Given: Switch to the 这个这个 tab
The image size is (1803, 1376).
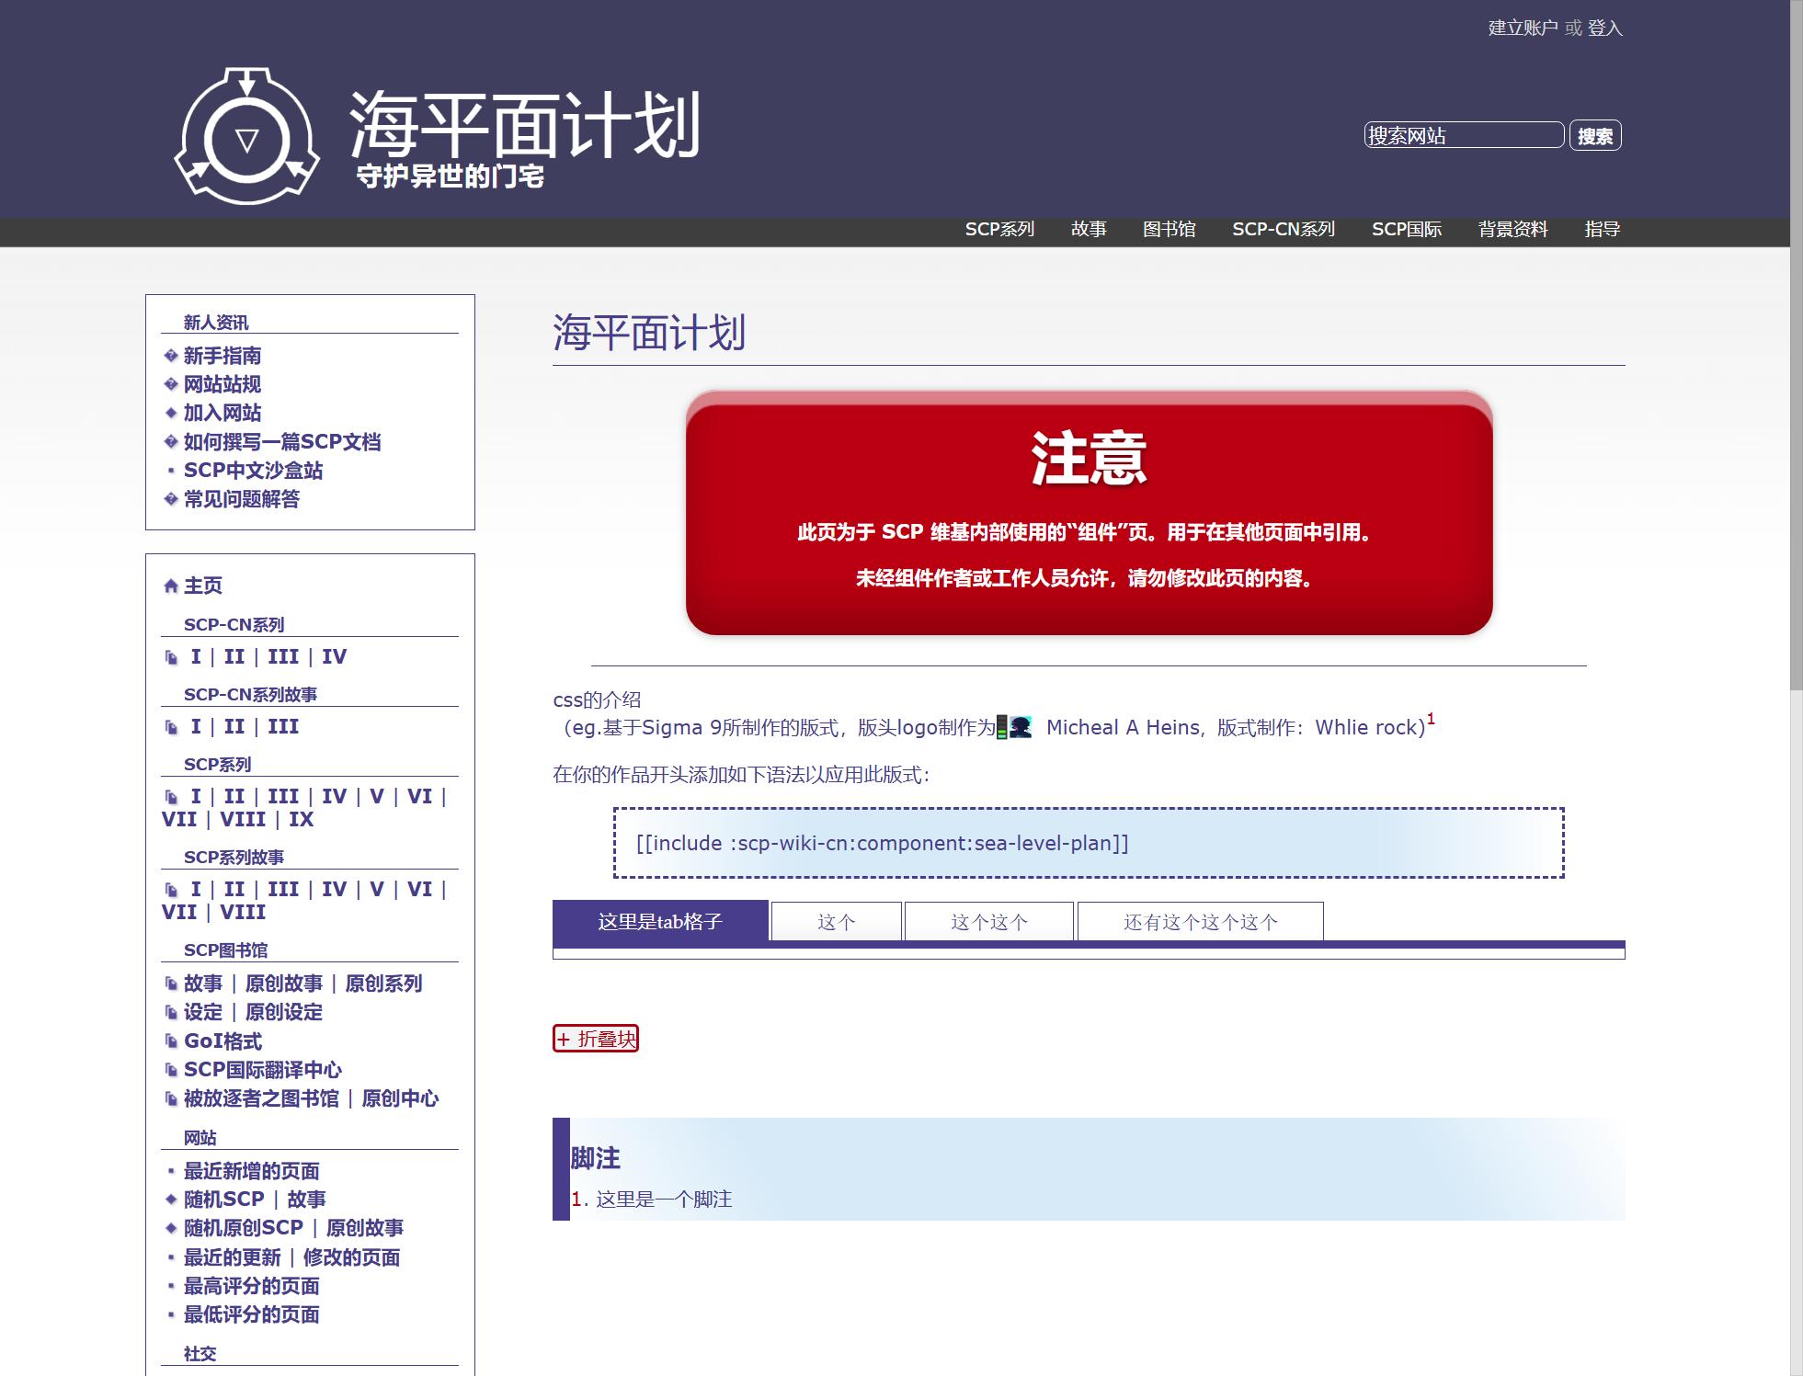Looking at the screenshot, I should pyautogui.click(x=988, y=922).
